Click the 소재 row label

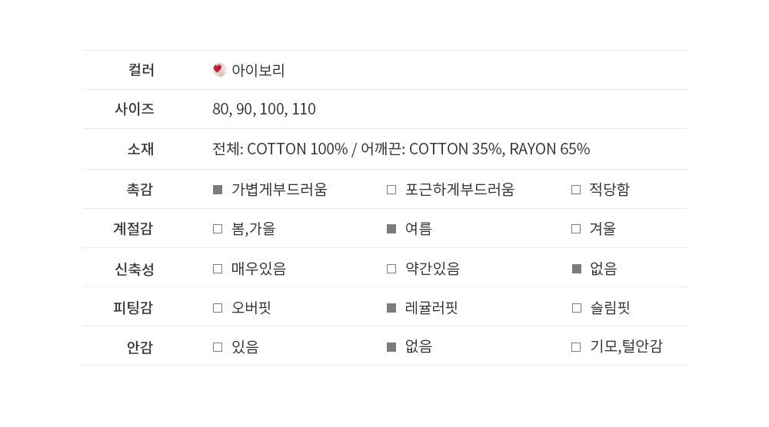point(141,149)
